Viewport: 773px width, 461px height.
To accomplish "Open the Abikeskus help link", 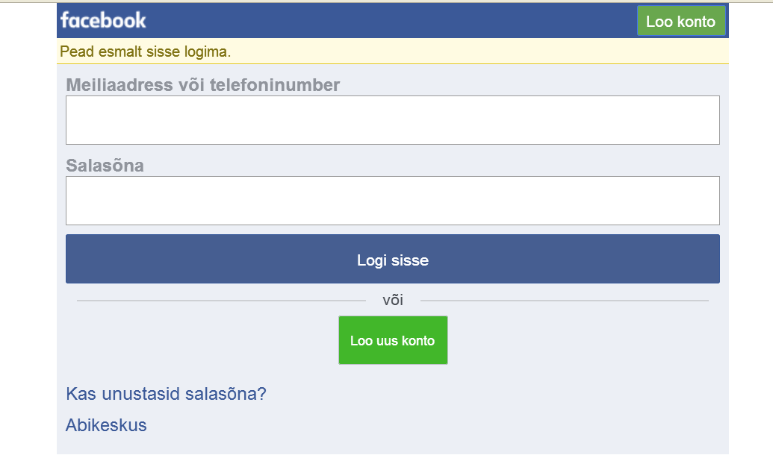I will point(106,425).
